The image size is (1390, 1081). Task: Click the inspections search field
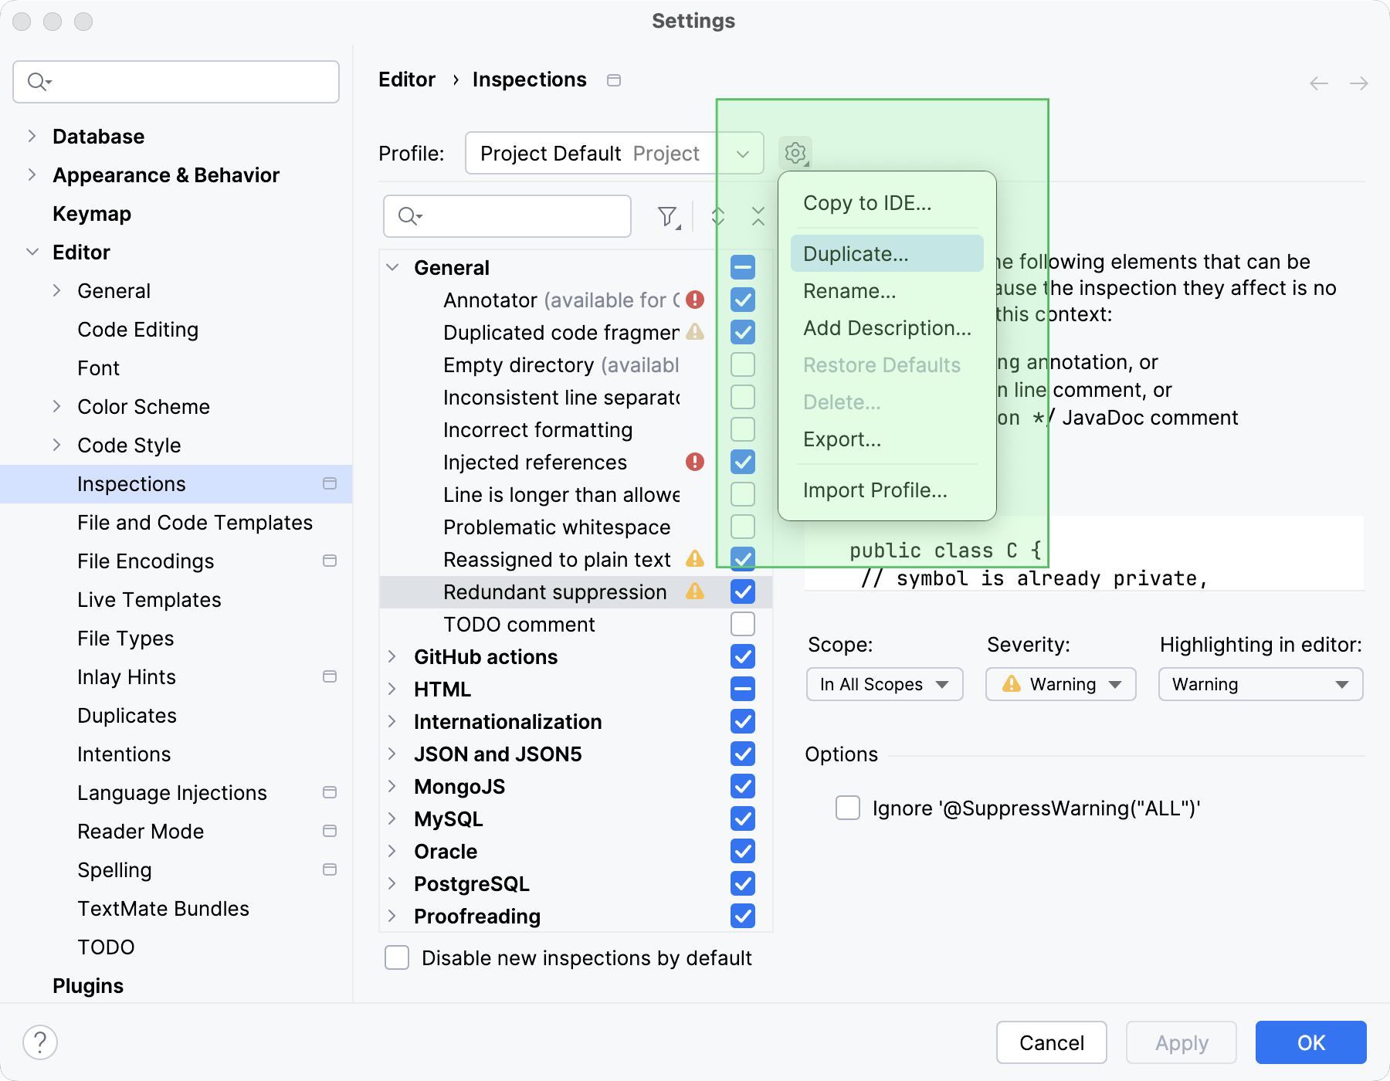(507, 216)
